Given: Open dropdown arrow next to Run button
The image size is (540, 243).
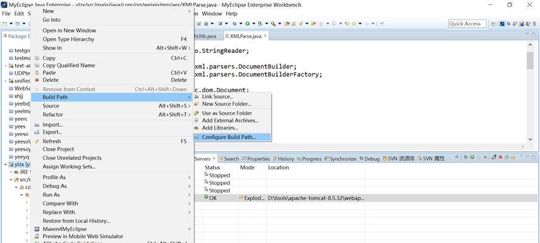Looking at the screenshot, I should tap(253, 24).
